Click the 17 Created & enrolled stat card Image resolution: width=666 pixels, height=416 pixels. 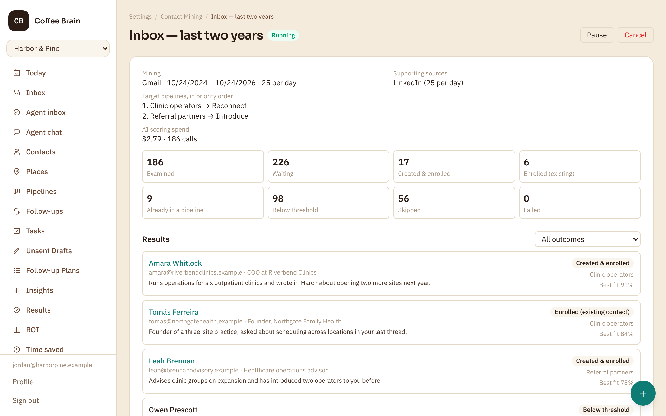[x=454, y=166]
